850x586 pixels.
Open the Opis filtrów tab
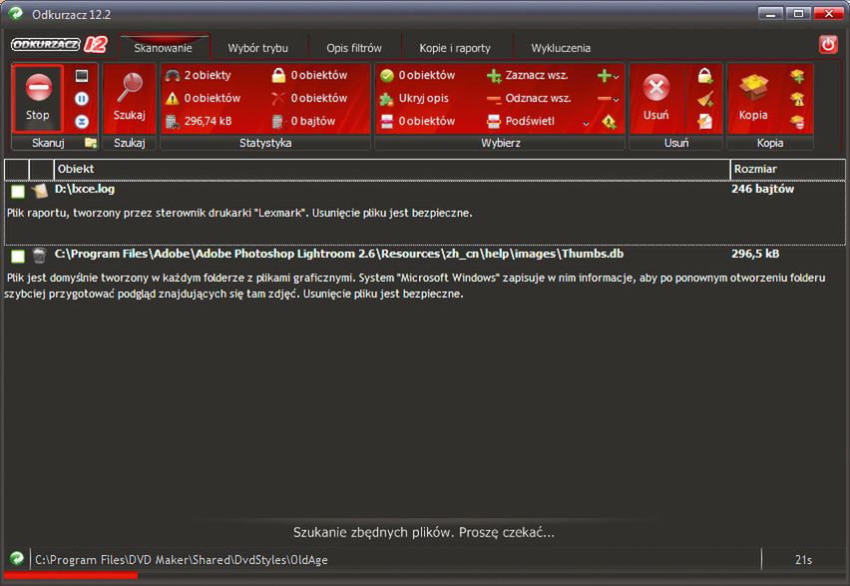[x=354, y=48]
